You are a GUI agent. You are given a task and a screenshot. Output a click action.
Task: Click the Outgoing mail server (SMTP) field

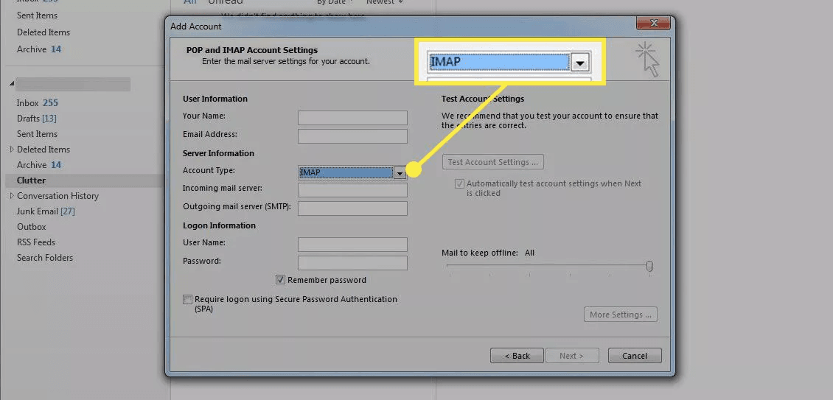click(352, 208)
